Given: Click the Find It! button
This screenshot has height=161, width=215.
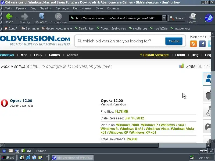Looking at the screenshot, I should 174,41.
